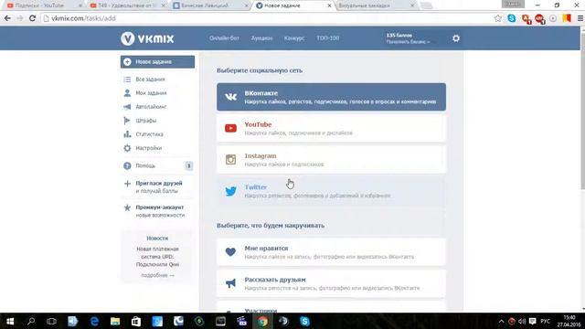Open Аукцион in the top navigation

tap(261, 38)
